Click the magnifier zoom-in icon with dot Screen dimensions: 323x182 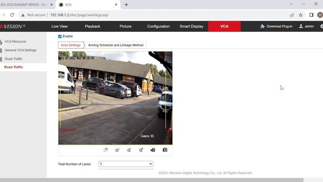click(141, 150)
